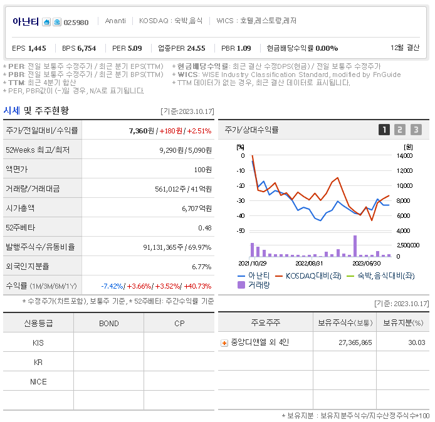Select the -7.42% one-month return
The width and height of the screenshot is (435, 422).
point(112,286)
